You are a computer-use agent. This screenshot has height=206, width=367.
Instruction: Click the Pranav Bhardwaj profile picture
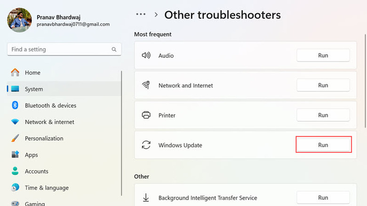pyautogui.click(x=20, y=20)
